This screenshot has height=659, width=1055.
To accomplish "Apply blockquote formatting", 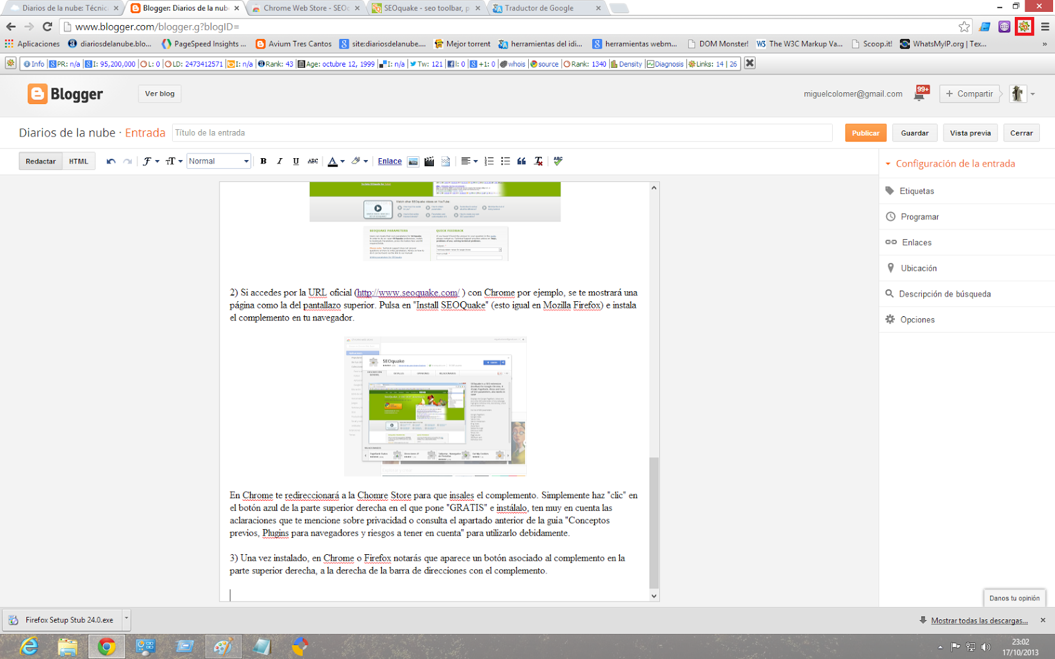I will [x=522, y=161].
